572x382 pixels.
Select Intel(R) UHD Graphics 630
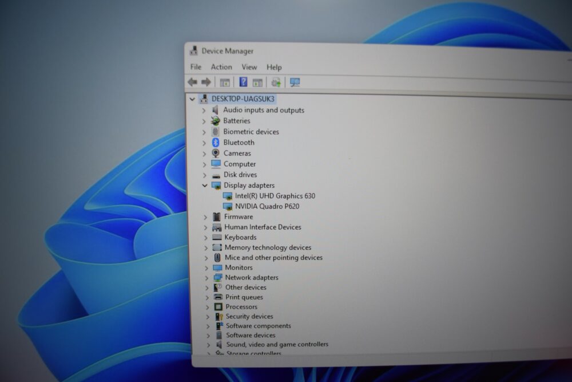(x=275, y=196)
